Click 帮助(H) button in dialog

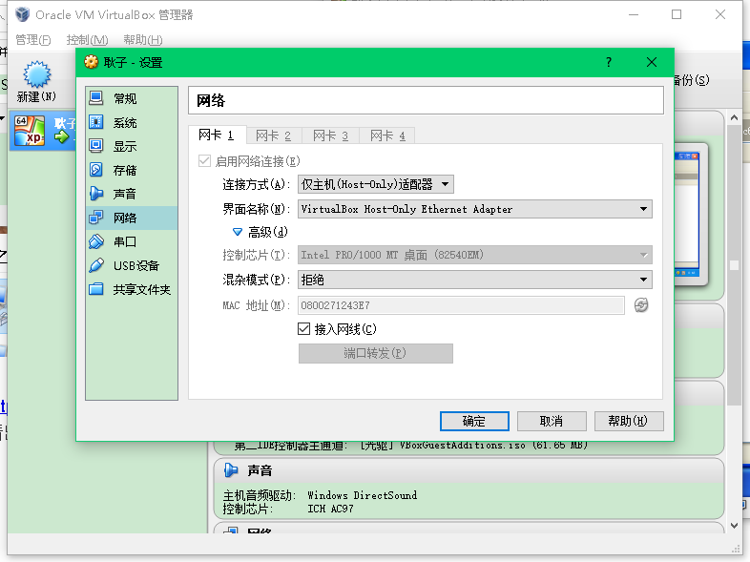[629, 421]
